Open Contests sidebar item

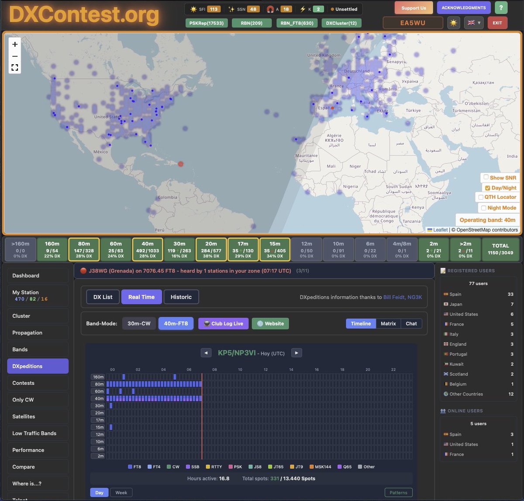click(x=38, y=383)
